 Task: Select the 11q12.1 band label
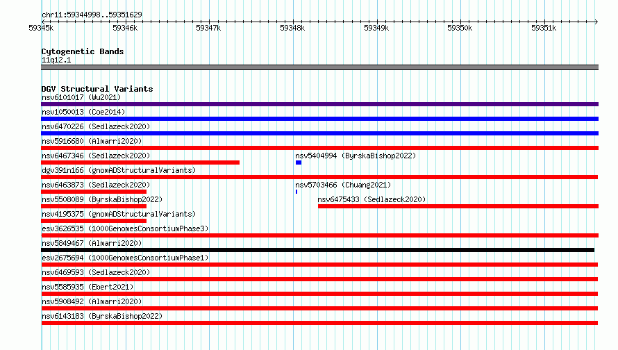(56, 60)
